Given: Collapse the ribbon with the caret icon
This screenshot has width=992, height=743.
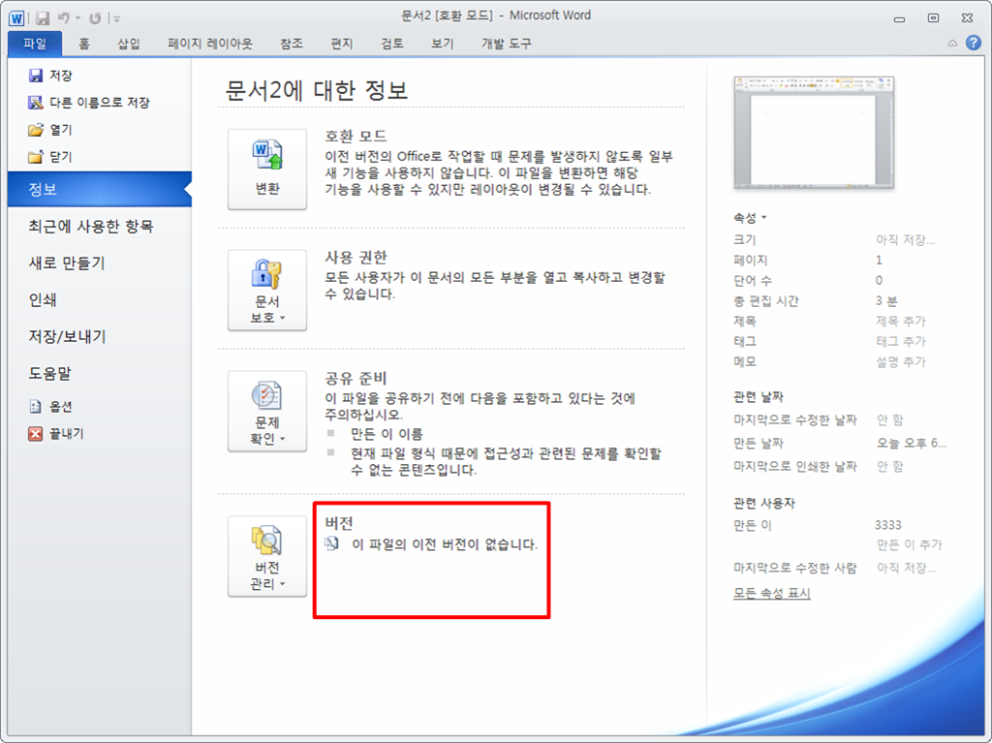Looking at the screenshot, I should pyautogui.click(x=952, y=43).
